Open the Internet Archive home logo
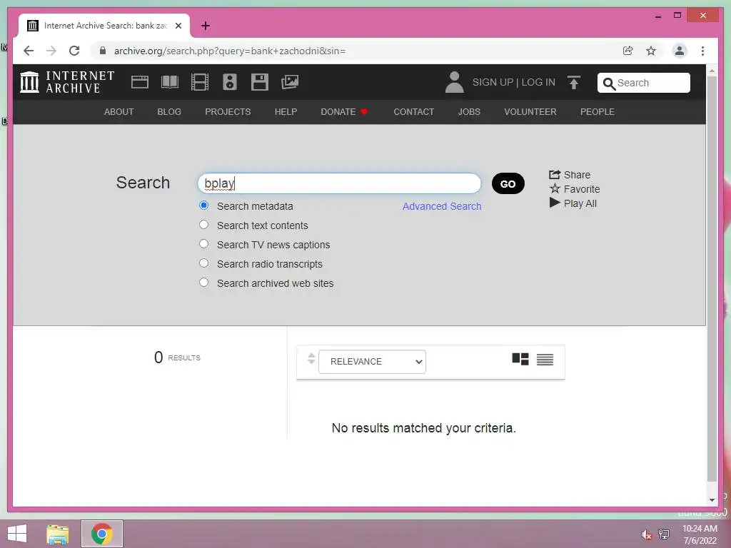 67,82
